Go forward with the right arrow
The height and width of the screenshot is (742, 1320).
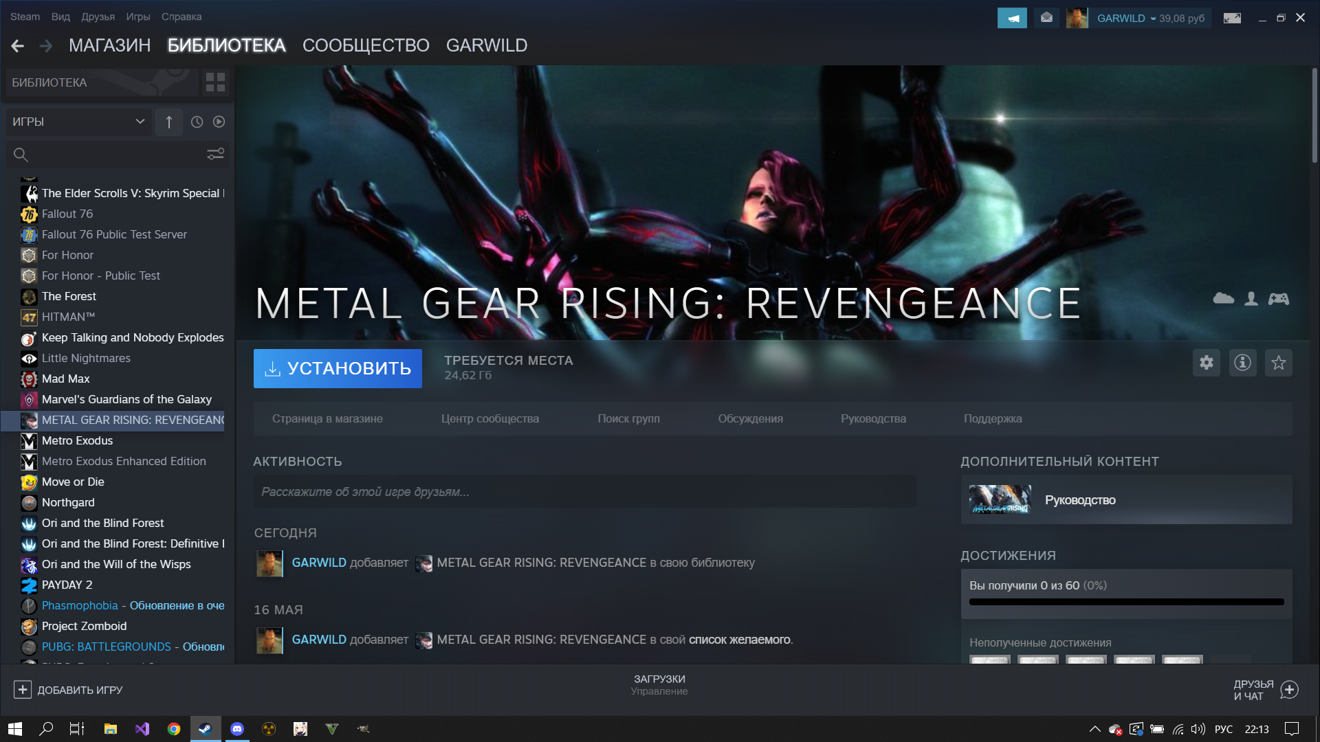click(x=46, y=46)
